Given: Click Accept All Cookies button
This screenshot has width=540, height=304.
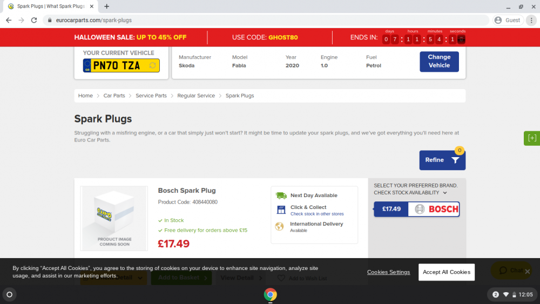Looking at the screenshot, I should point(447,272).
